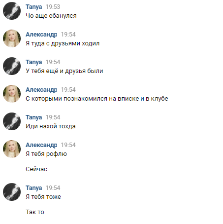Click the Tanya name above "Иди нахой тохда"
The height and width of the screenshot is (224, 223).
[x=34, y=117]
